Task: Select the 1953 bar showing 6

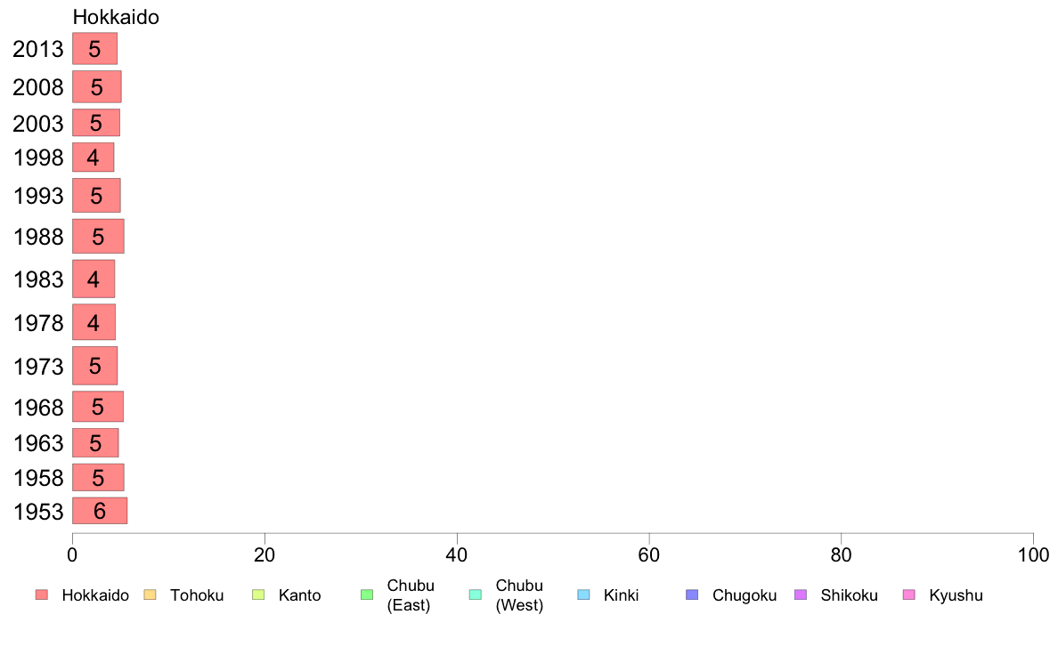Action: (99, 511)
